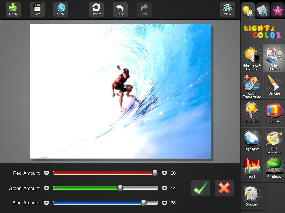Click the Red Amount value 50
Screen dimensions: 285x213
point(173,173)
